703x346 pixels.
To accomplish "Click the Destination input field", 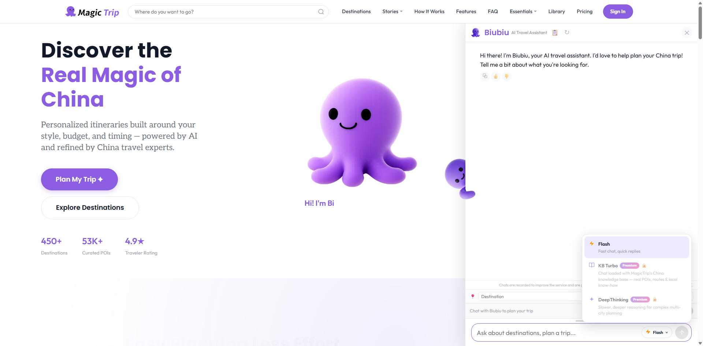I will (x=531, y=297).
